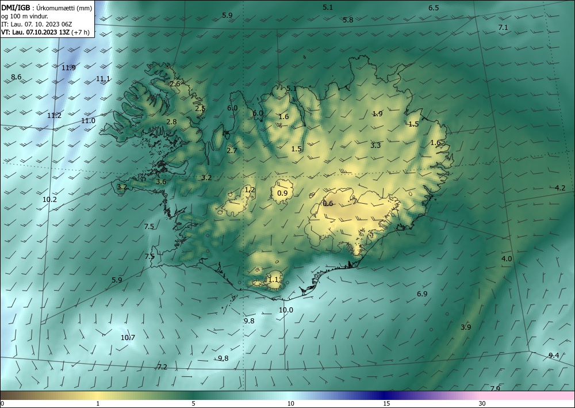
Task: Click the 11.2 value label
Action: click(54, 115)
